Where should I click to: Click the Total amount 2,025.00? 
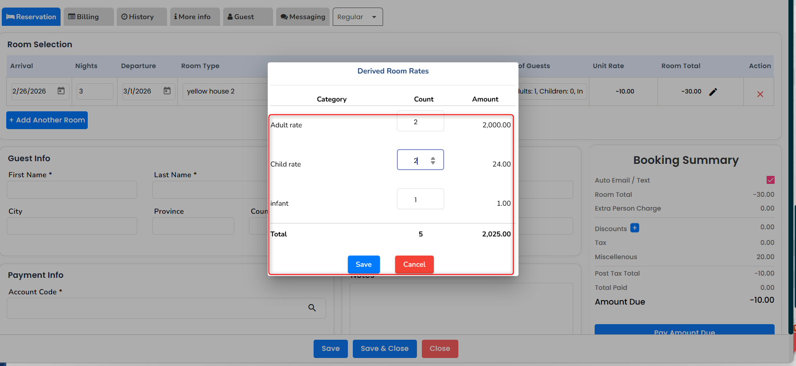coord(497,234)
